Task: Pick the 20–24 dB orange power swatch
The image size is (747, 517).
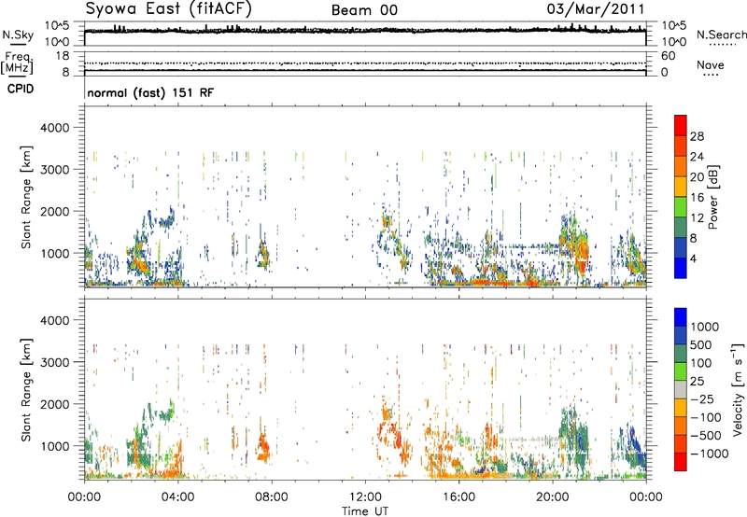Action: pyautogui.click(x=681, y=166)
